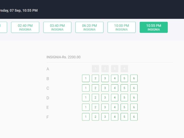Choose seat 6 in row E

[x=134, y=107]
